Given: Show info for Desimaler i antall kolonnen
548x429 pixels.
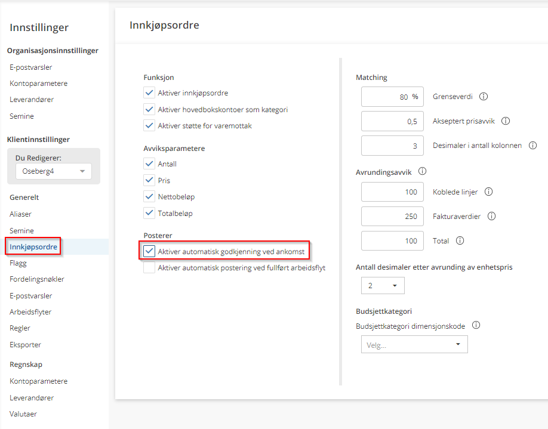Looking at the screenshot, I should pos(532,146).
